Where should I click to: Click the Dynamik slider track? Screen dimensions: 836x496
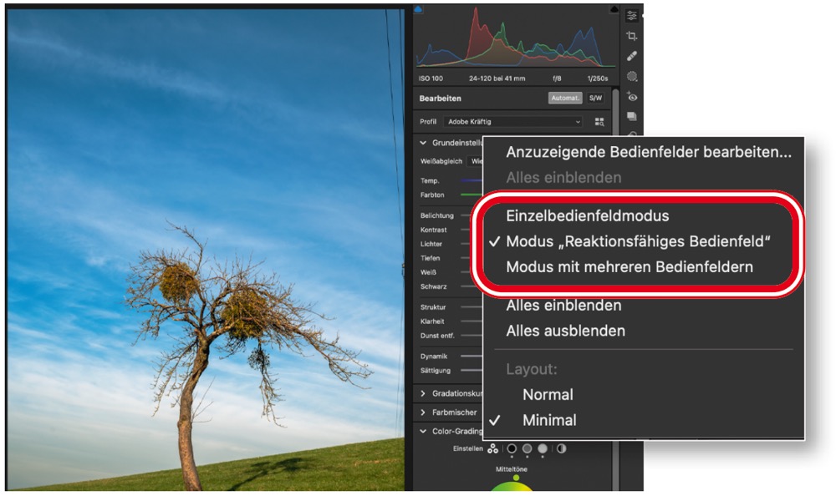472,356
